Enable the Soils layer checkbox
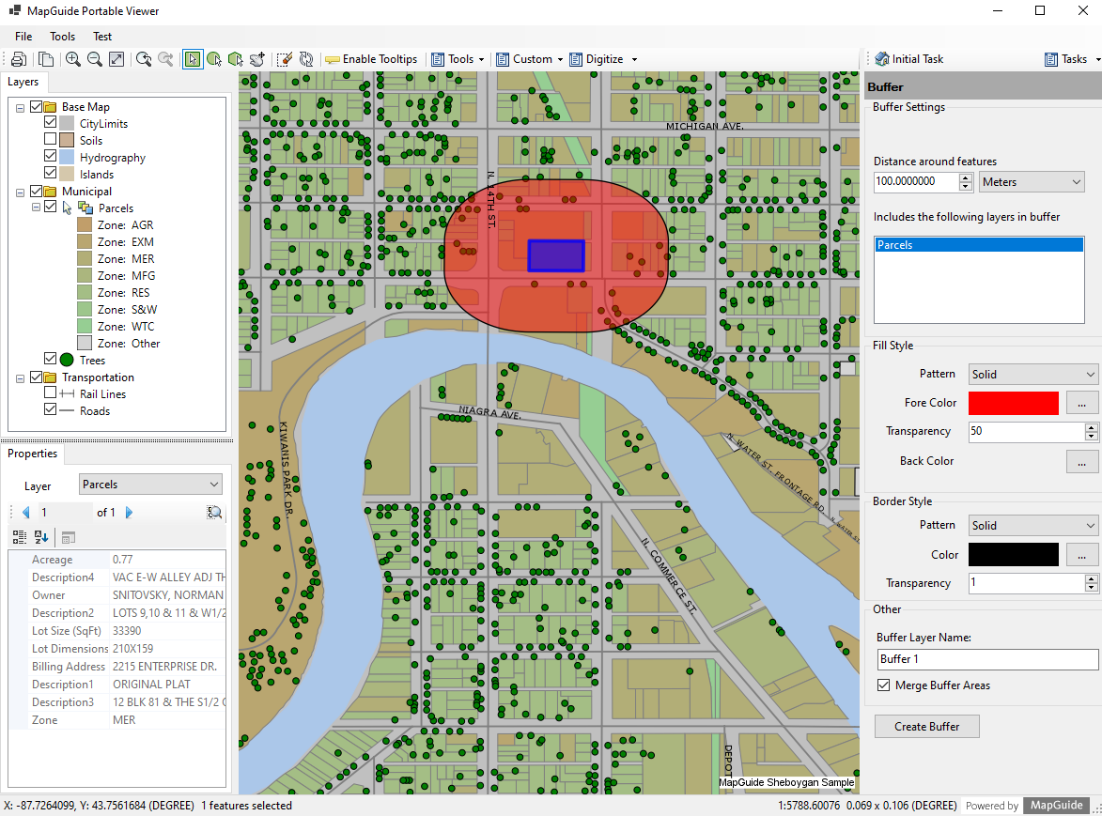Viewport: 1102px width, 816px height. (51, 141)
